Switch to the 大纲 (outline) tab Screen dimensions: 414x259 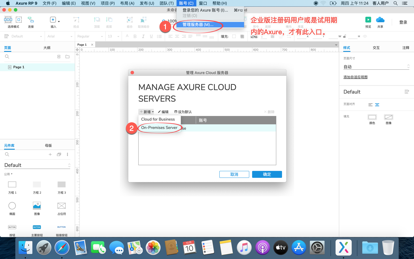pos(47,48)
